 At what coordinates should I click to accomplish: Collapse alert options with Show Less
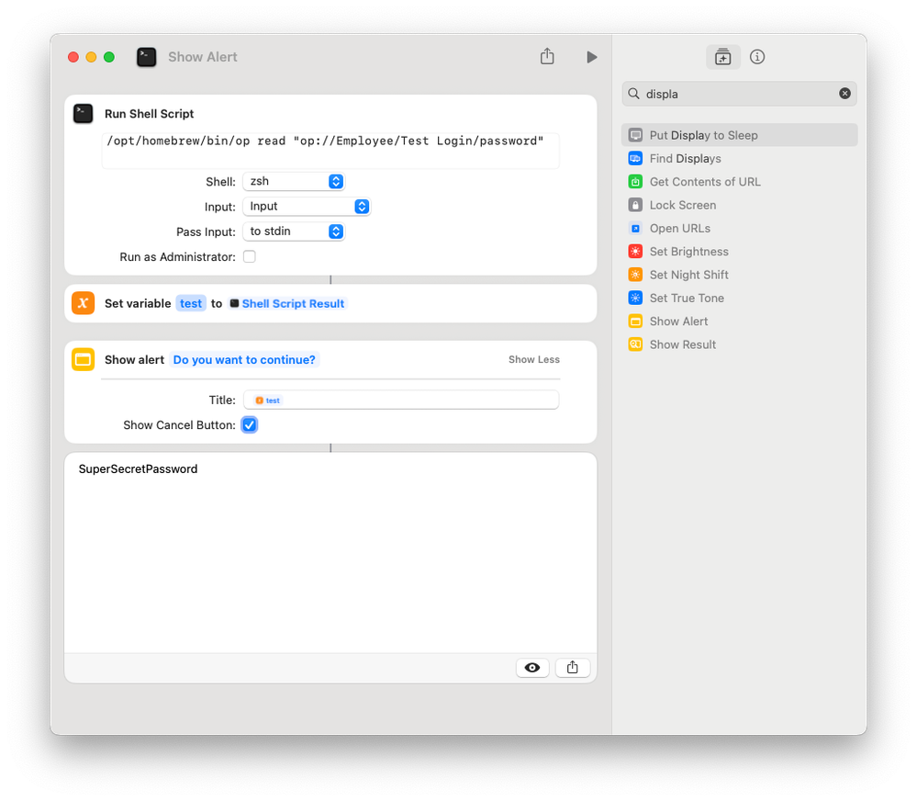pos(534,359)
